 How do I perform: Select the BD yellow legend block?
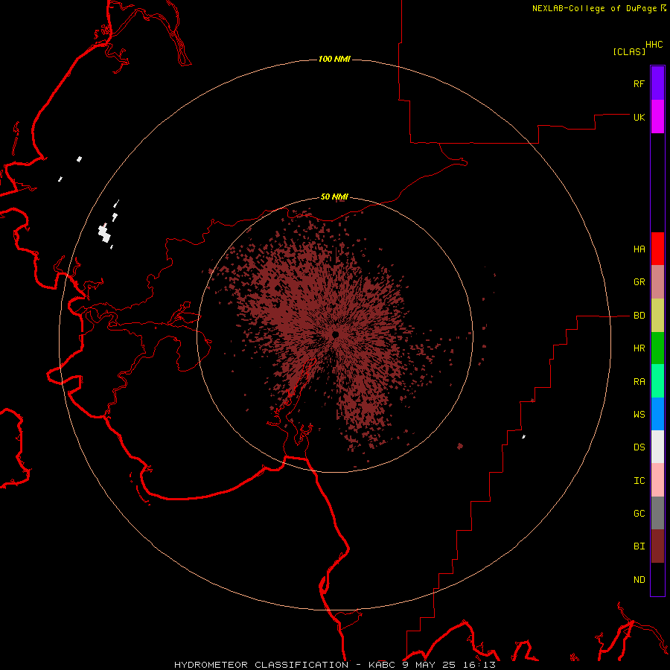657,316
